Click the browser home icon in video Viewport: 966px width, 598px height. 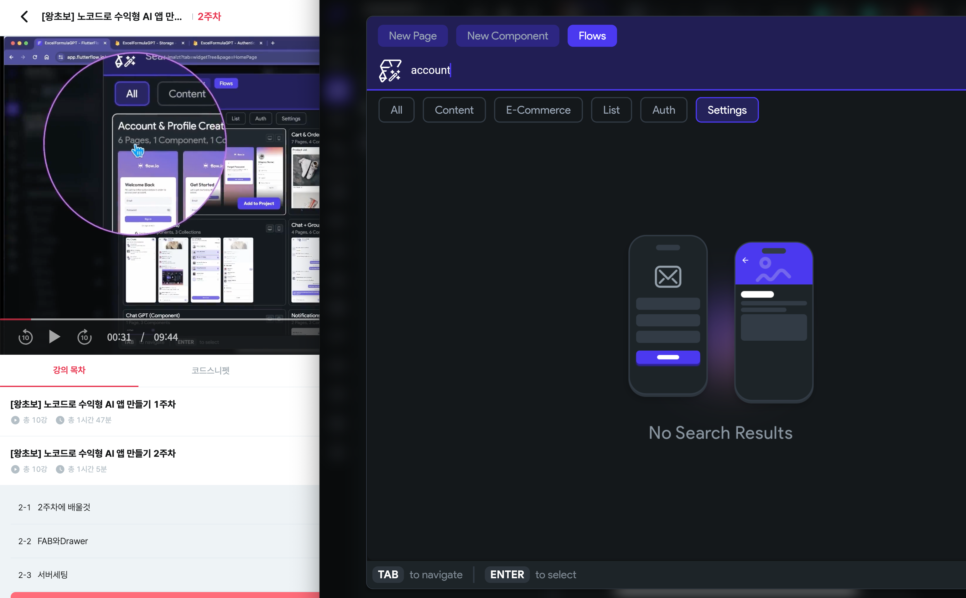pyautogui.click(x=47, y=57)
